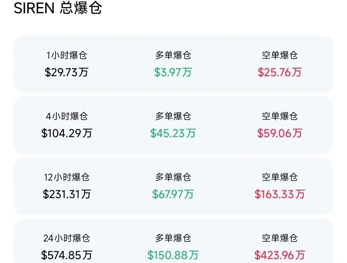
Task: Click the 1-hour 多单爆仓 value $3.97万
Action: tap(173, 72)
